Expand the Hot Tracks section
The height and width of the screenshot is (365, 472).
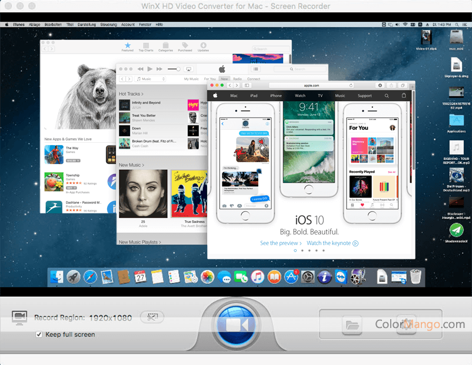131,94
